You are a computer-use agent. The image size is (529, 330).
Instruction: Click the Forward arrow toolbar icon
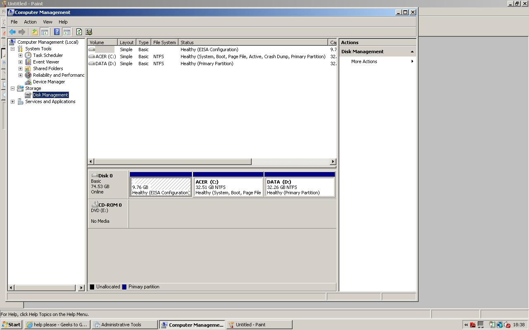(x=22, y=32)
